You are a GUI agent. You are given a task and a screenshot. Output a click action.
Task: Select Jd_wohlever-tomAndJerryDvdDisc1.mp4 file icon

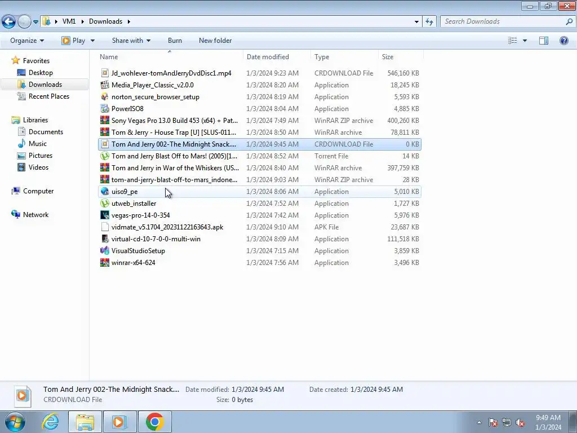[x=105, y=73]
